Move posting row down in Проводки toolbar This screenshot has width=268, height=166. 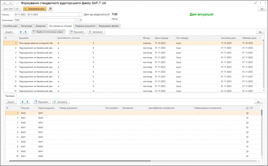[x=27, y=102]
